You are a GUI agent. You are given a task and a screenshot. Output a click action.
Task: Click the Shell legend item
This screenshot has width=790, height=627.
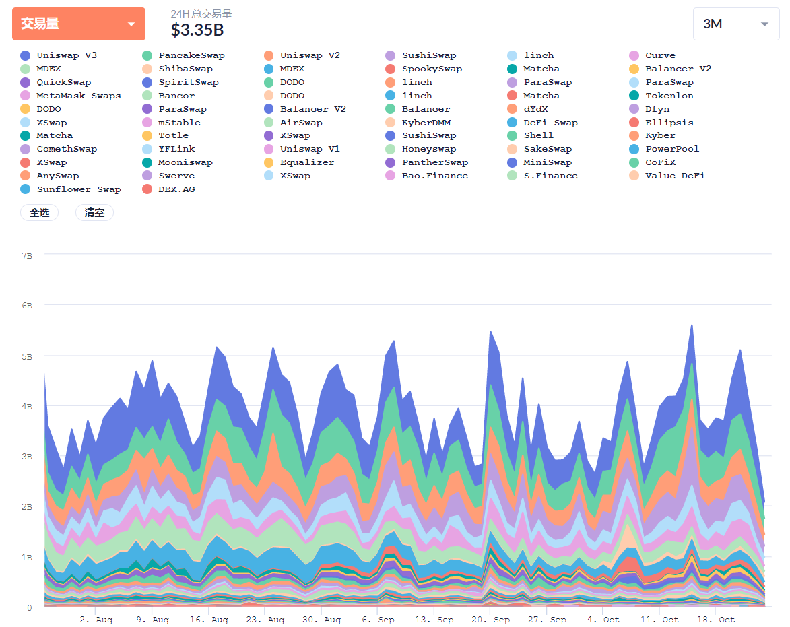(531, 135)
